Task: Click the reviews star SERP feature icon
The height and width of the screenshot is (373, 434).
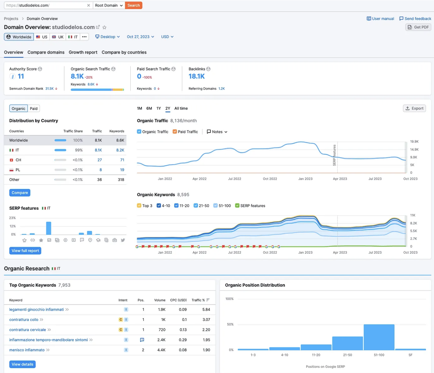Action: 41,240
